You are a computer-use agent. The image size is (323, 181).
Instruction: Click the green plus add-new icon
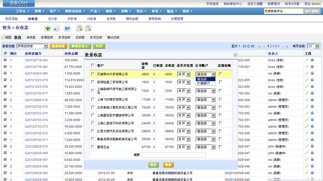click(x=48, y=28)
